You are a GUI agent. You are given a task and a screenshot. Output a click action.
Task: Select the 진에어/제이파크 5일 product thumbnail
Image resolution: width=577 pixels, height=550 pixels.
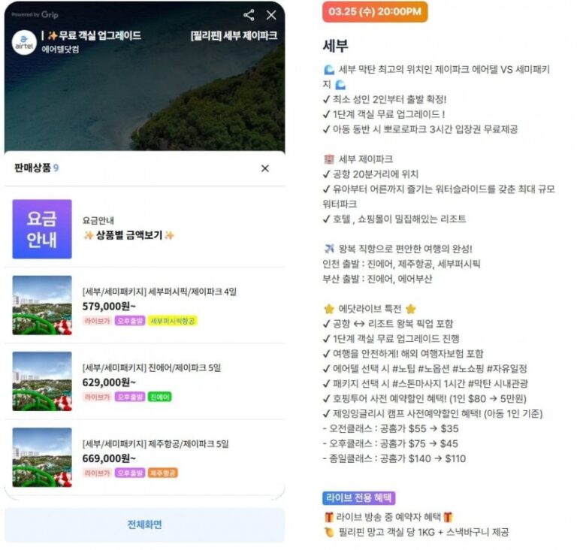(x=42, y=382)
